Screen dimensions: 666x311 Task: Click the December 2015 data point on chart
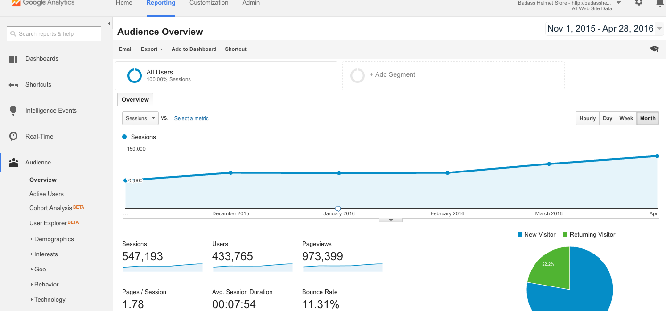coord(230,172)
